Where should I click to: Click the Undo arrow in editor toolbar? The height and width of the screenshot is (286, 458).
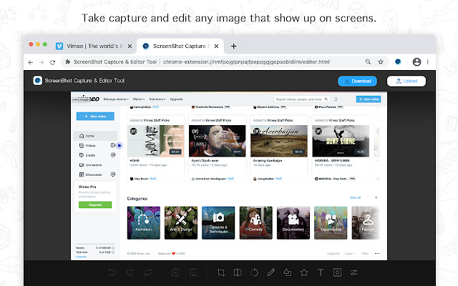(112, 272)
